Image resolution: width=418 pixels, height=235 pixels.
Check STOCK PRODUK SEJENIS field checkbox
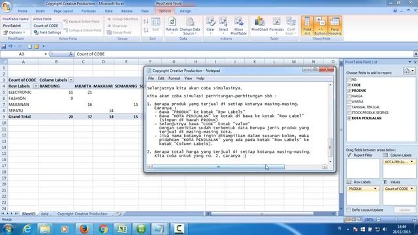point(349,113)
